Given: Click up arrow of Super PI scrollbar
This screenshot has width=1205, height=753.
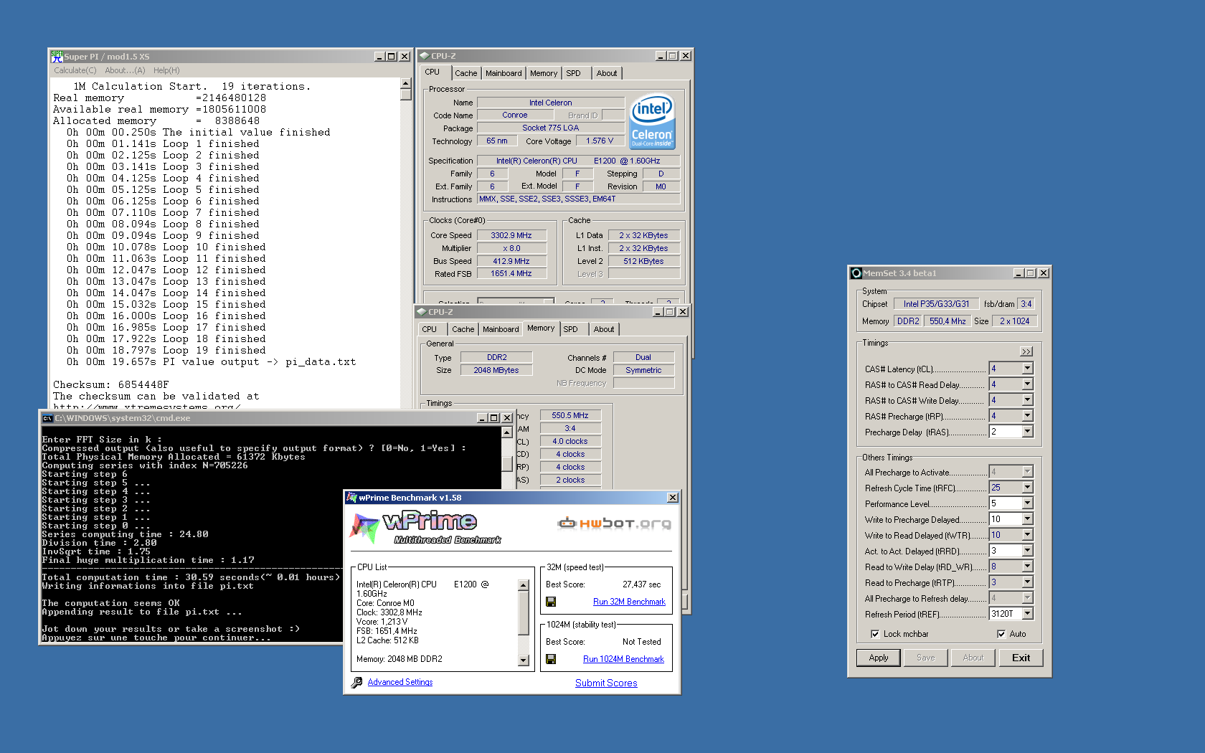Looking at the screenshot, I should click(x=406, y=84).
